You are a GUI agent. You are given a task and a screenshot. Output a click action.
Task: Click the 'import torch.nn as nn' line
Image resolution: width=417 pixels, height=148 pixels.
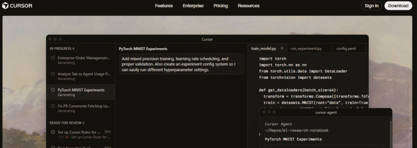(x=283, y=65)
